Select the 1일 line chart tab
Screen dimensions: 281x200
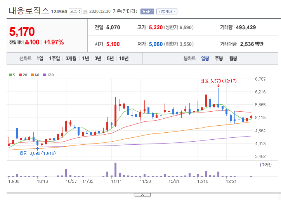[x=40, y=58]
